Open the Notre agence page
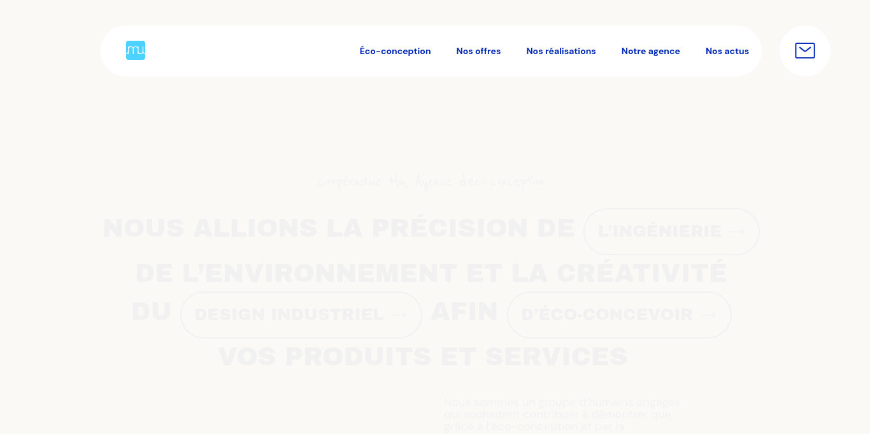The image size is (870, 434). coord(650,51)
